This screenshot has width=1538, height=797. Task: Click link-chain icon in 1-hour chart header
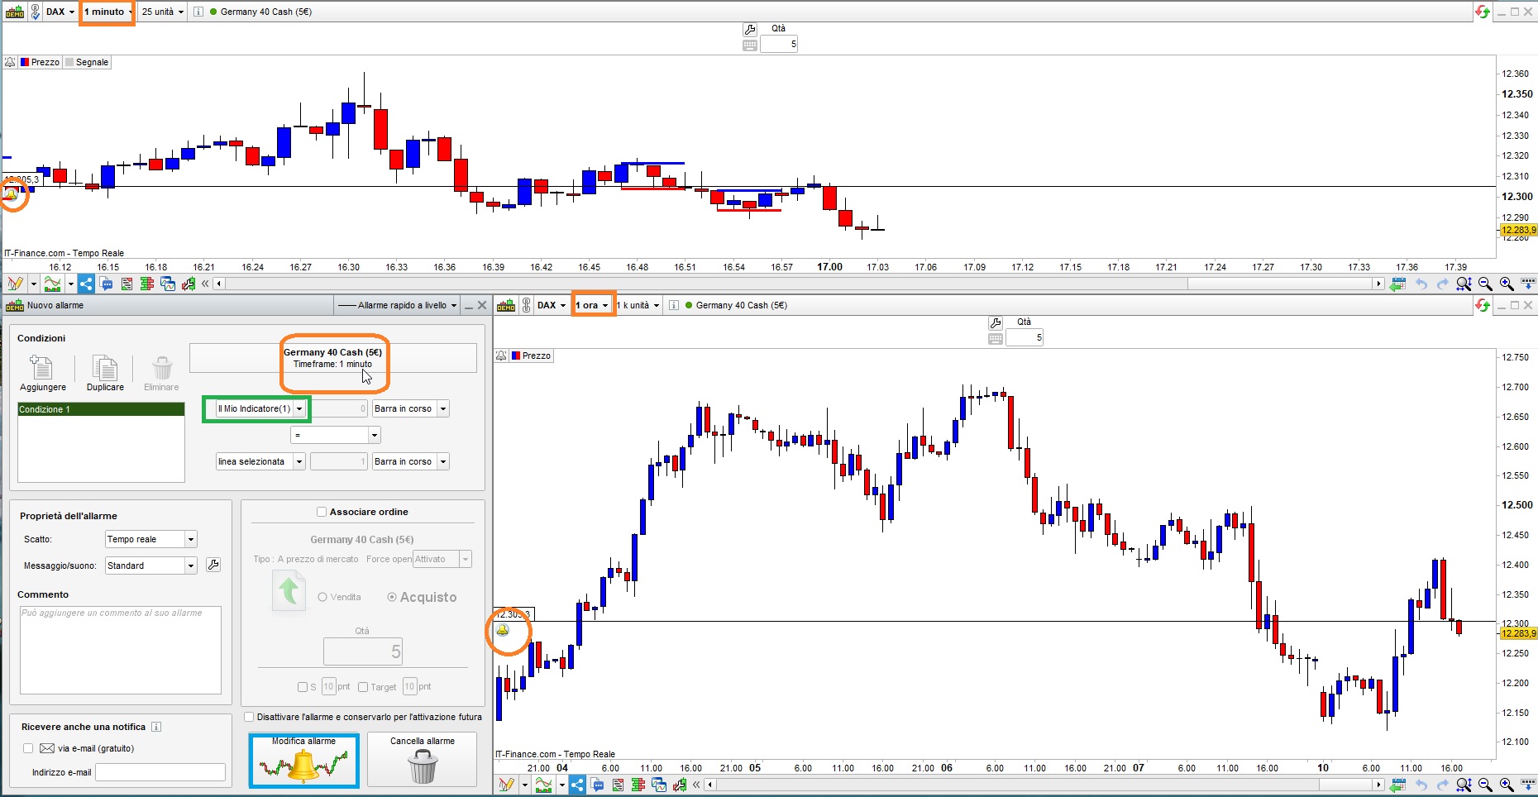(526, 305)
